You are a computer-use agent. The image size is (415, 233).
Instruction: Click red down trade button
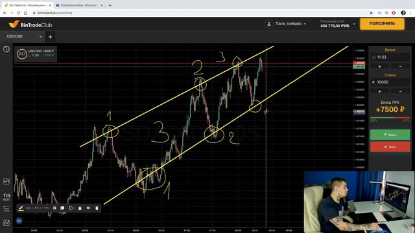pyautogui.click(x=390, y=147)
